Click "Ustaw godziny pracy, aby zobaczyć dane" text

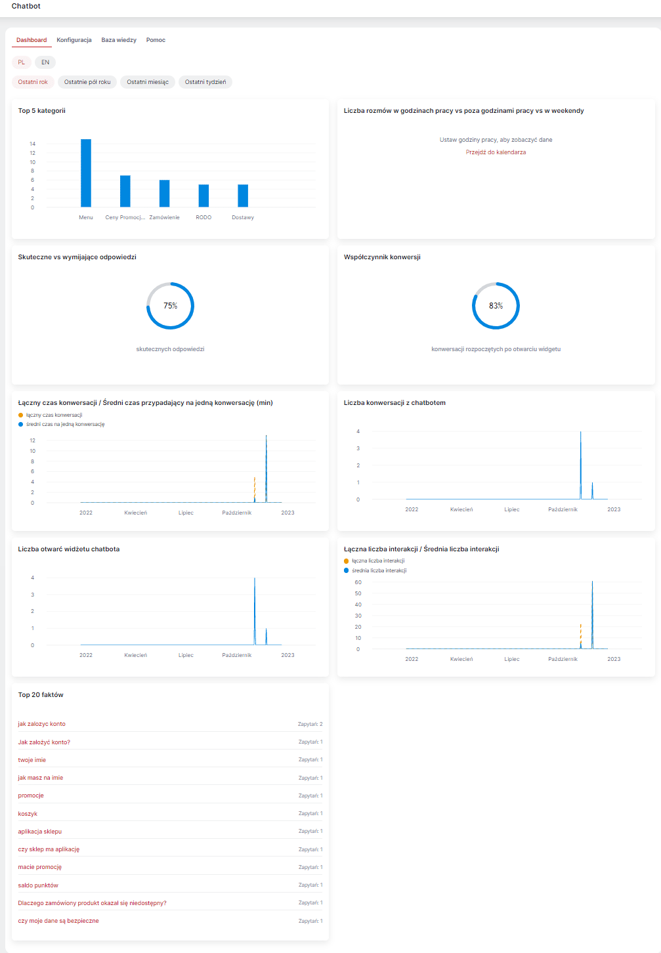496,140
